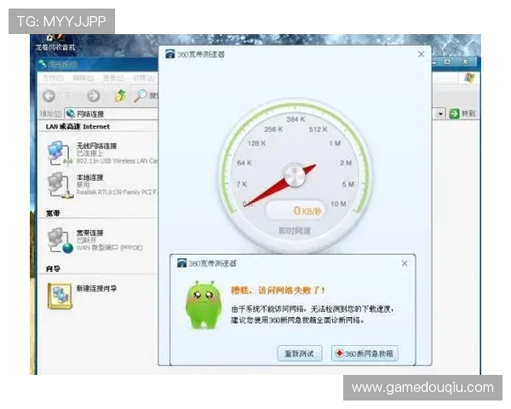511x409 pixels.
Task: Click the 无线网络连接 wireless connection icon
Action: 58,152
